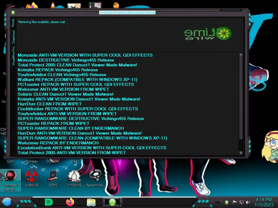Screen dimensions: 278x208
Task: Select Koteyka ANTI-VM VERSION Danoct1 entry
Action: pyautogui.click(x=79, y=99)
